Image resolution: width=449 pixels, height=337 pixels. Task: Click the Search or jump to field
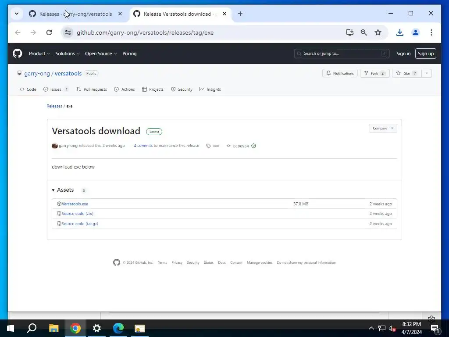[342, 54]
